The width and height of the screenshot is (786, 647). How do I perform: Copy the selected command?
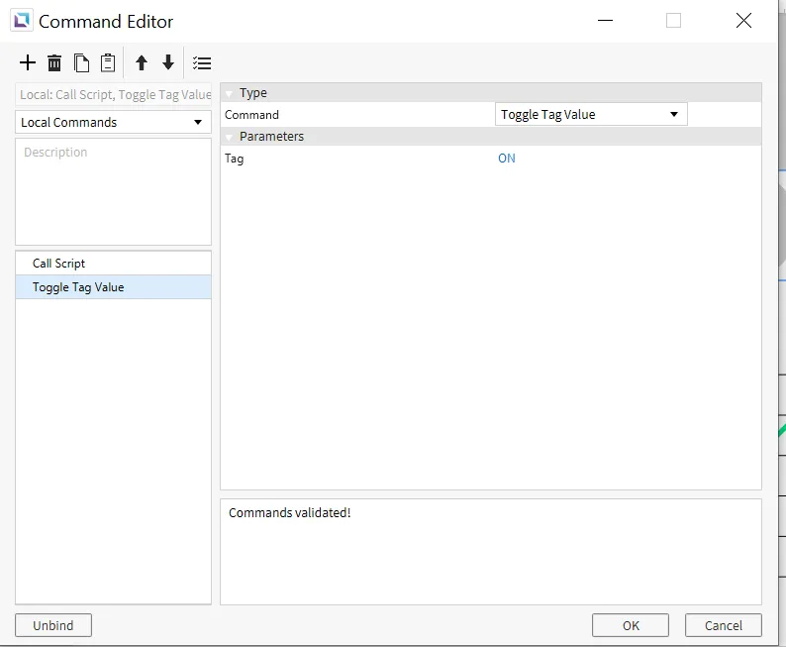(x=81, y=63)
